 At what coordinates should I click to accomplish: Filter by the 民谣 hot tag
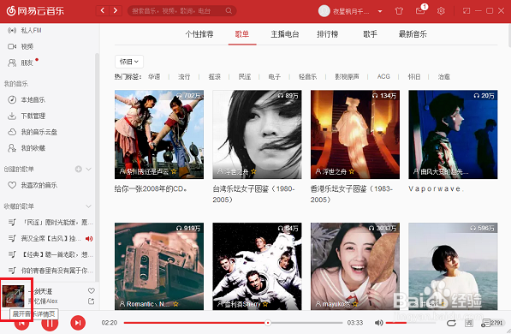[245, 77]
